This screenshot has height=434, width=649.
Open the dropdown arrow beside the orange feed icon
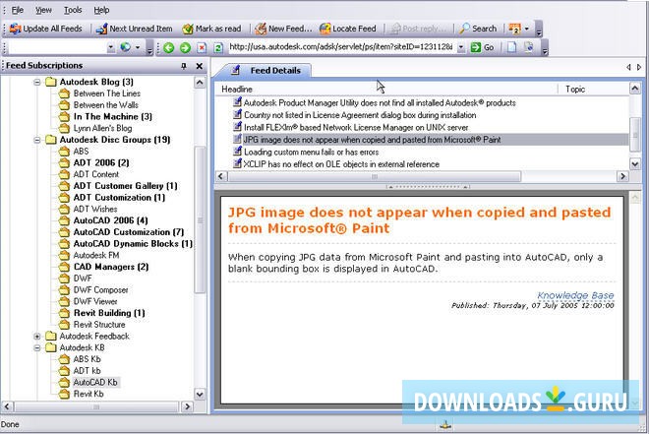(526, 29)
